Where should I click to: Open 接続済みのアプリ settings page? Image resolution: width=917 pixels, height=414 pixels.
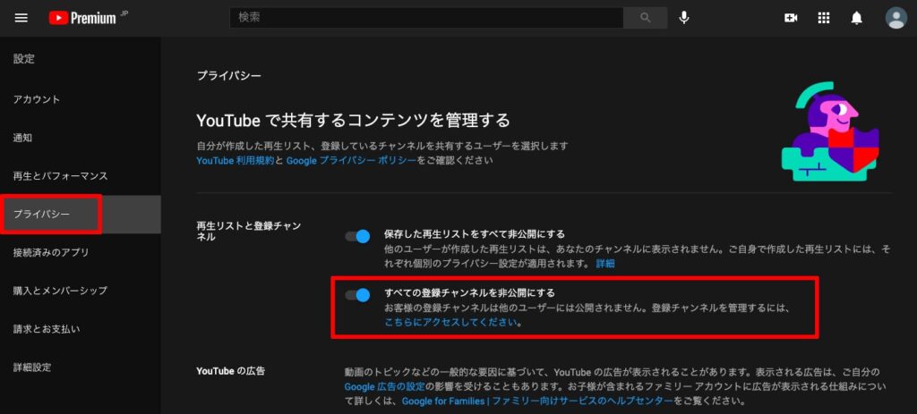coord(51,252)
